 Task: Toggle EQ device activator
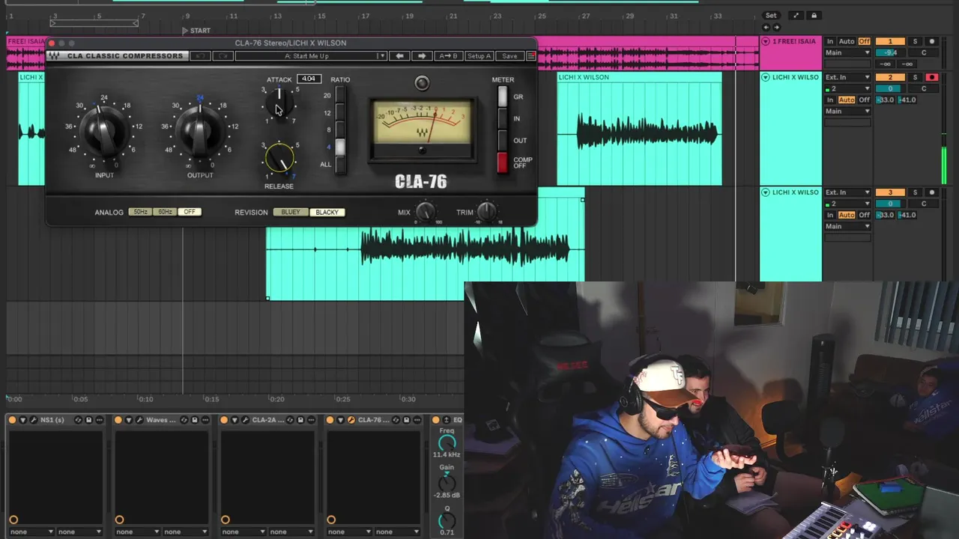436,420
